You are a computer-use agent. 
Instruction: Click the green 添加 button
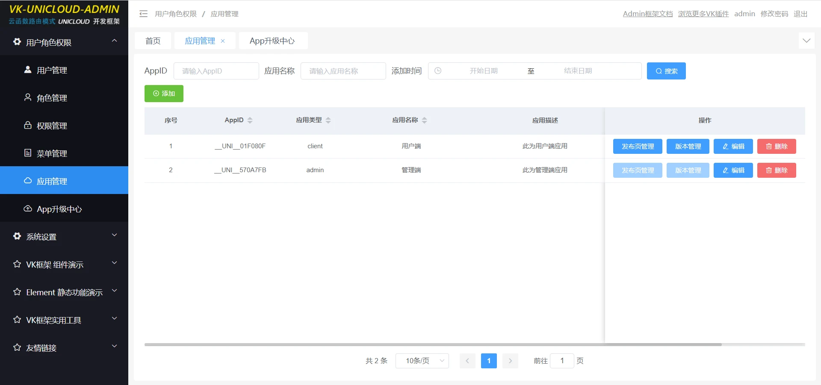click(x=164, y=94)
